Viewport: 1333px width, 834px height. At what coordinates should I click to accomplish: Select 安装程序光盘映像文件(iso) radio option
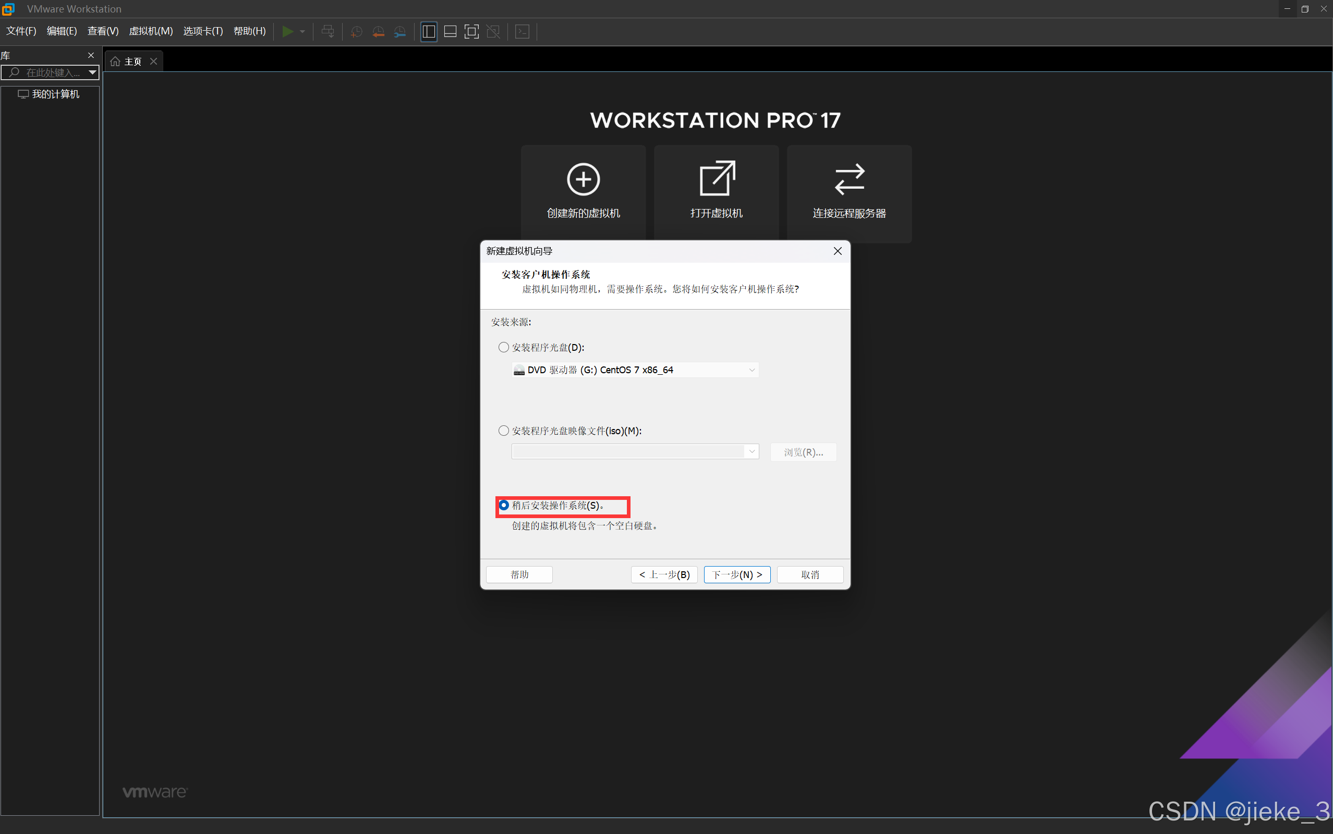[504, 431]
